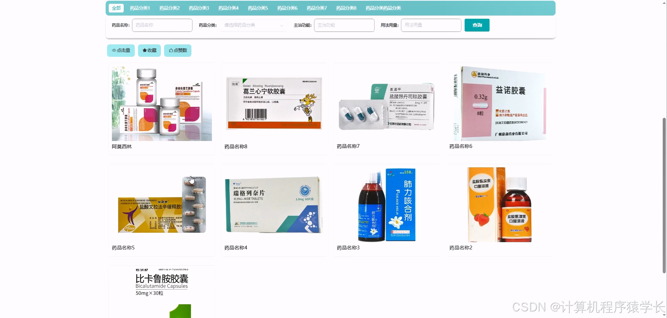Click the 药品名称5 product image
667x318 pixels.
[162, 204]
